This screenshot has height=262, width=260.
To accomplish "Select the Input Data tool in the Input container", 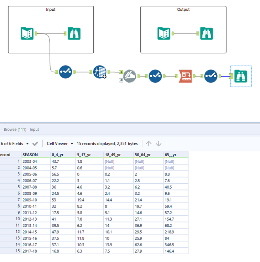I will (x=27, y=33).
